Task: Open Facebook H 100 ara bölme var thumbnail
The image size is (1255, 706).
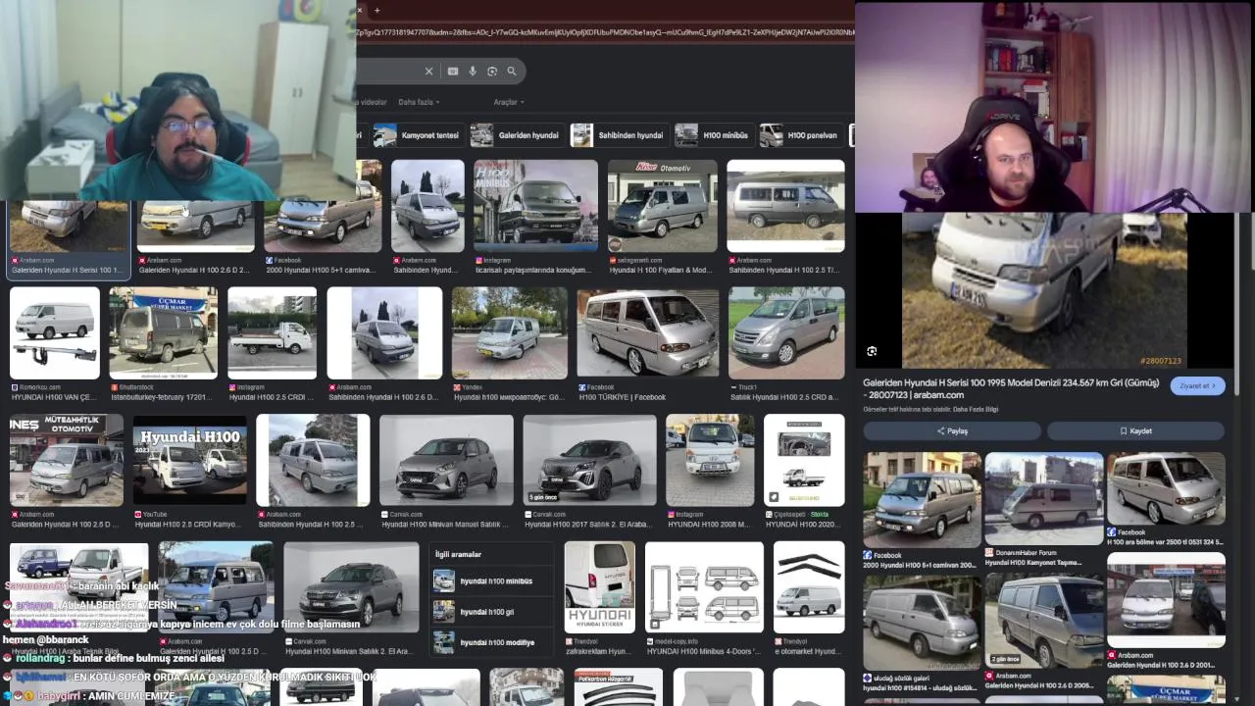Action: tap(1166, 488)
